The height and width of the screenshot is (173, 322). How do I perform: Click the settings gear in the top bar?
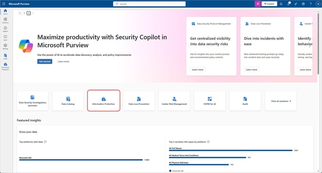click(x=303, y=4)
